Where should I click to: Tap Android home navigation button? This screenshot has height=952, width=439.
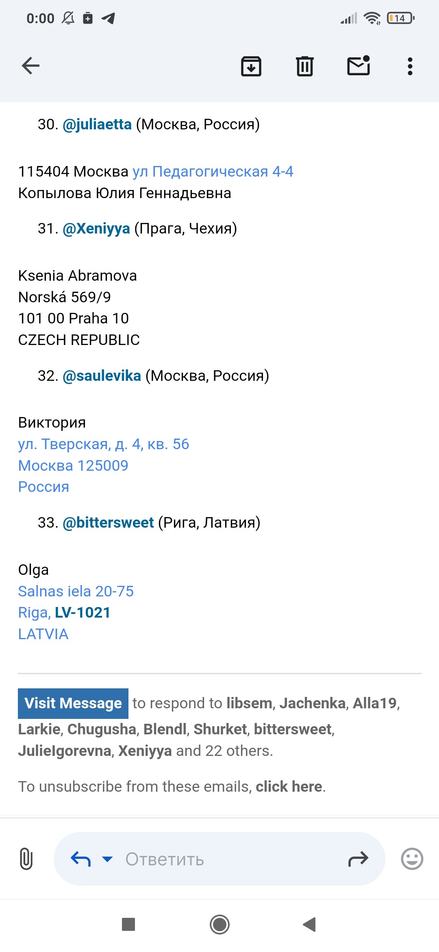click(x=219, y=924)
